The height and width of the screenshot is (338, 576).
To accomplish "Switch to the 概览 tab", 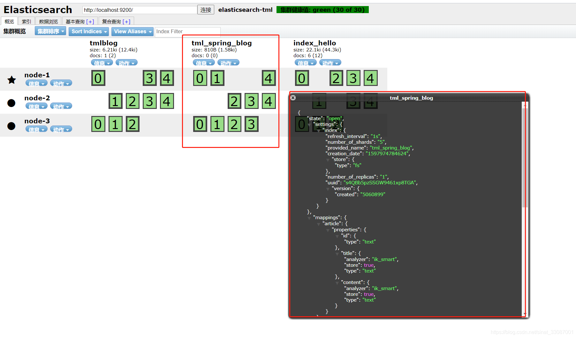I will [x=9, y=21].
